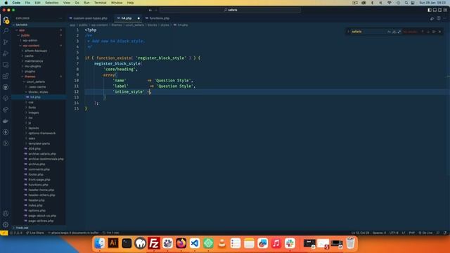Toggle bottom panel layout icon
Viewport: 450px width, 253px height.
[x=435, y=10]
